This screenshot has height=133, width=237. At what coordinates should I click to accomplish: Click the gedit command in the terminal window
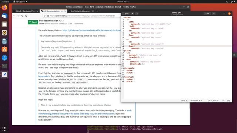tap(142, 129)
